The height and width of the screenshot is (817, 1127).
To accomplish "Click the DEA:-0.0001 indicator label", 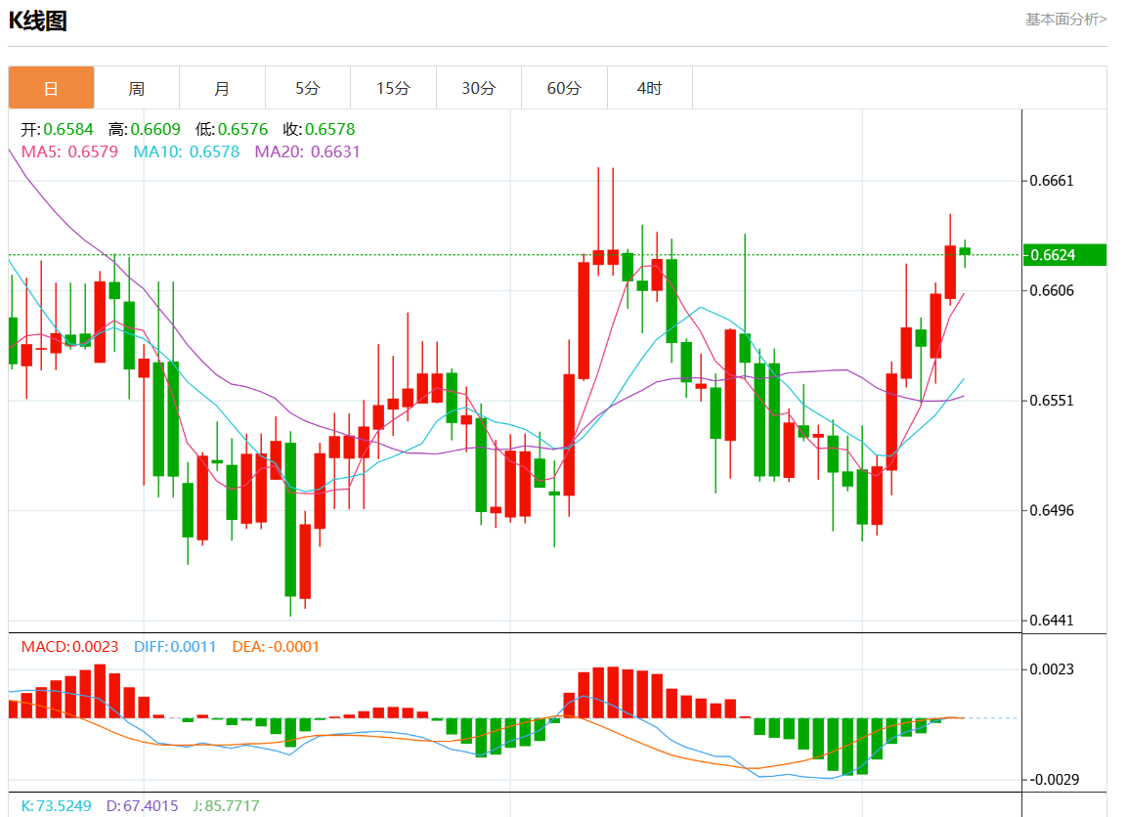I will tap(276, 647).
